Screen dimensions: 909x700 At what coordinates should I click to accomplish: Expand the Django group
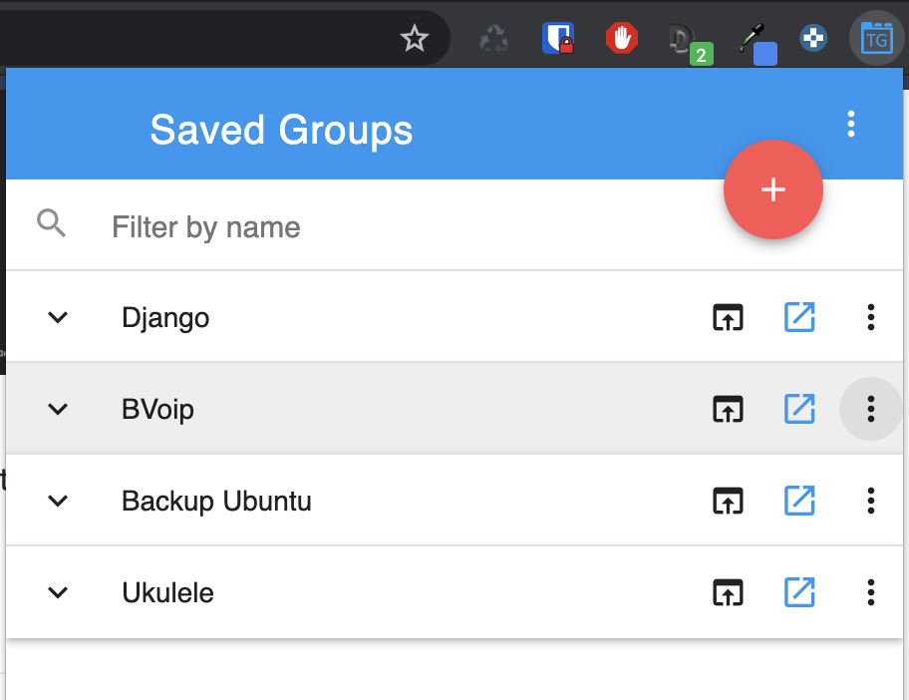click(x=58, y=317)
